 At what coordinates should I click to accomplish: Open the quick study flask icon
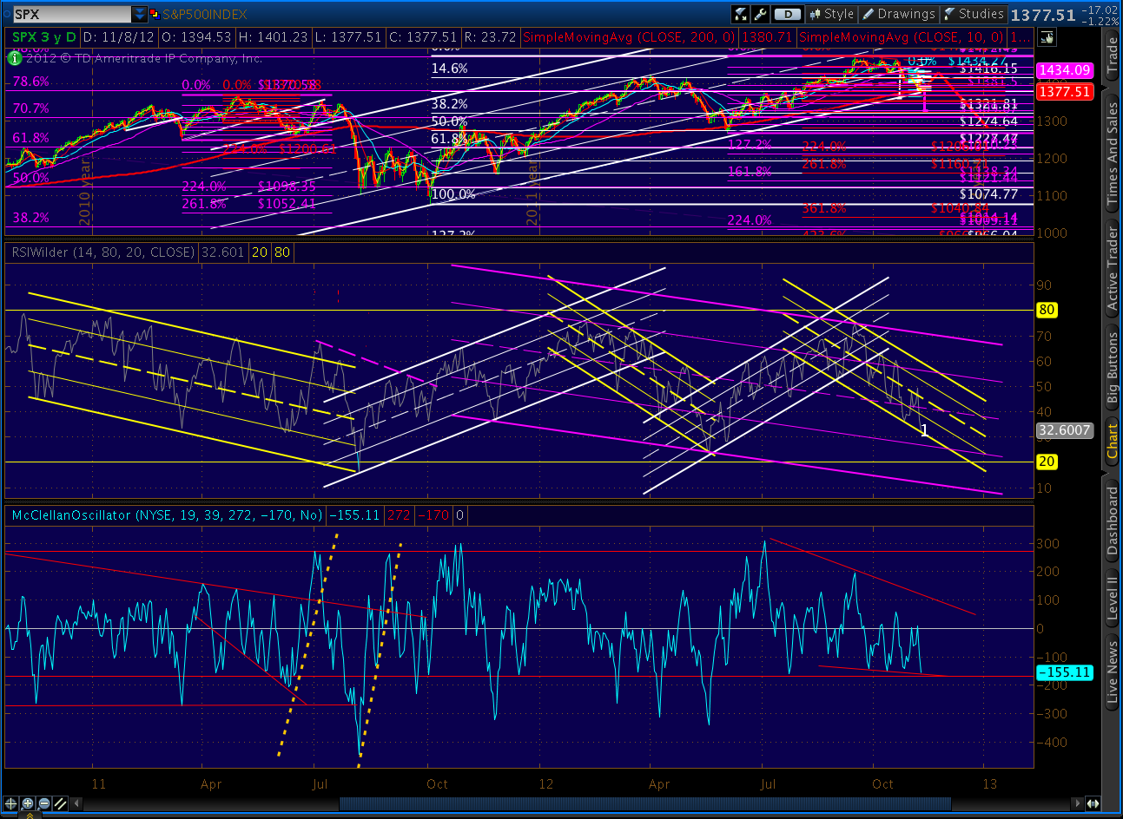(x=741, y=14)
